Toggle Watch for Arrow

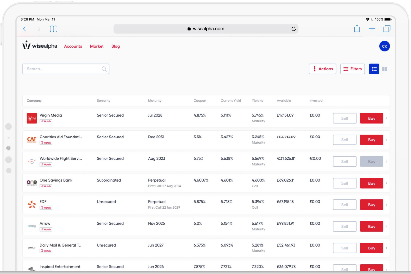coord(46,229)
